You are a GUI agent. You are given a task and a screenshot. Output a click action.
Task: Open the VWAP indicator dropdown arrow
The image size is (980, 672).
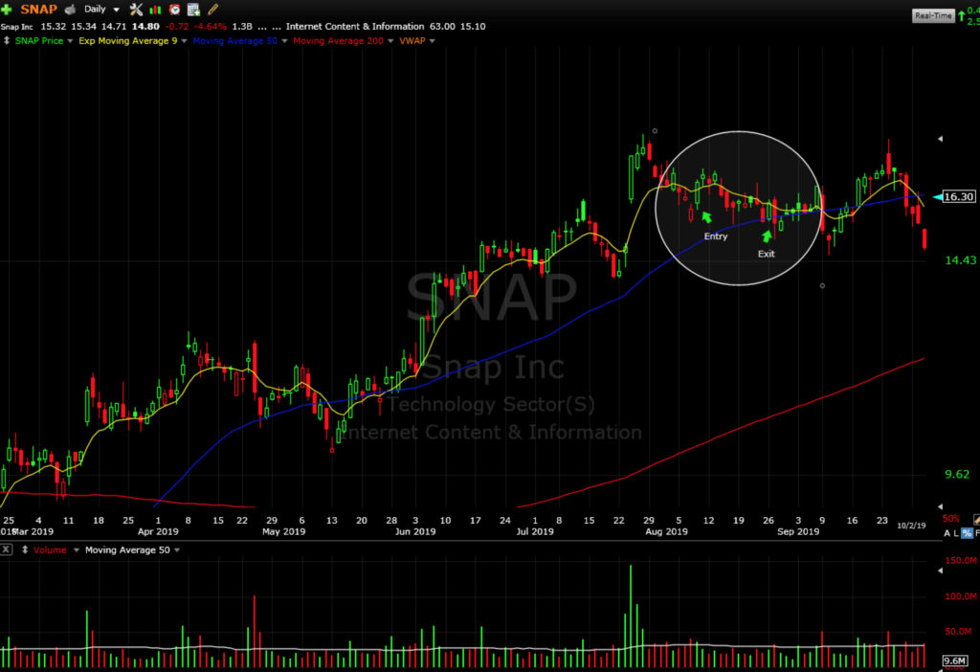(x=432, y=40)
